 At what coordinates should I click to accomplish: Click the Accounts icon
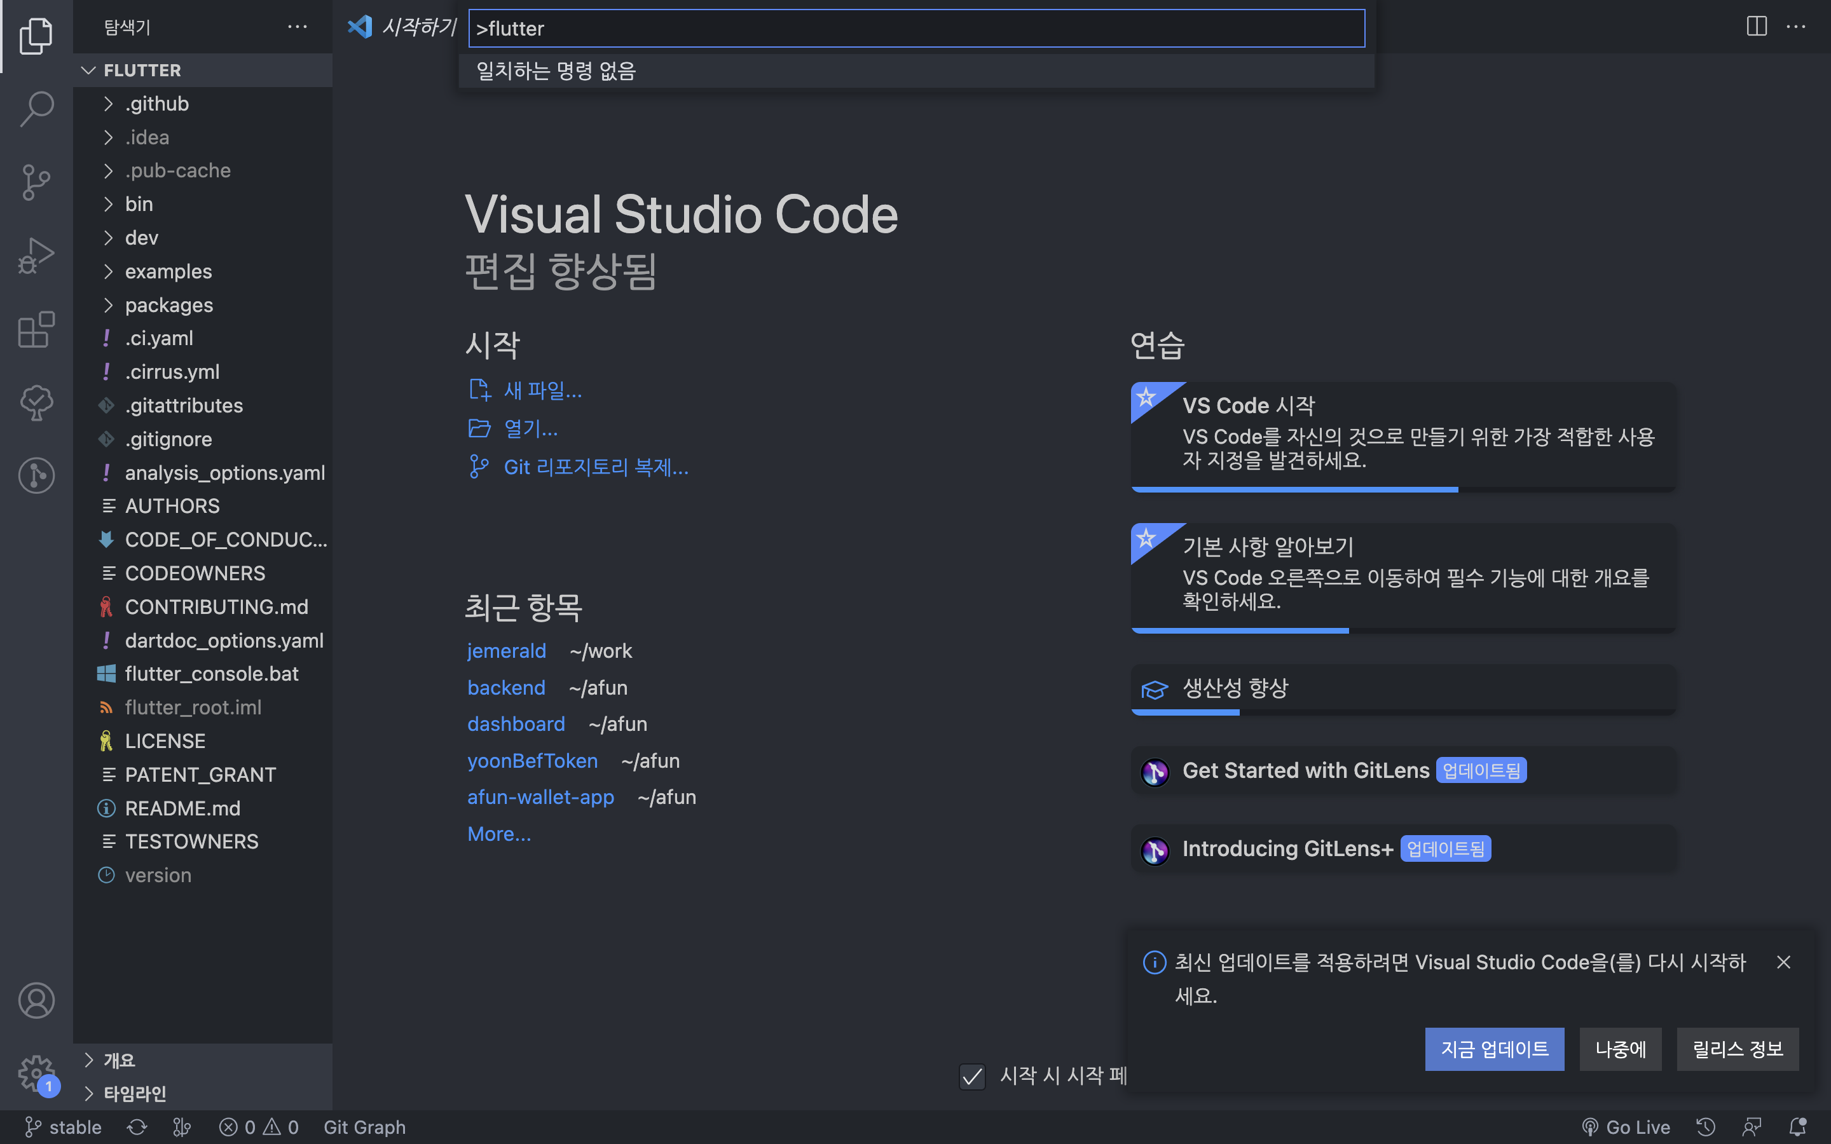coord(36,1000)
